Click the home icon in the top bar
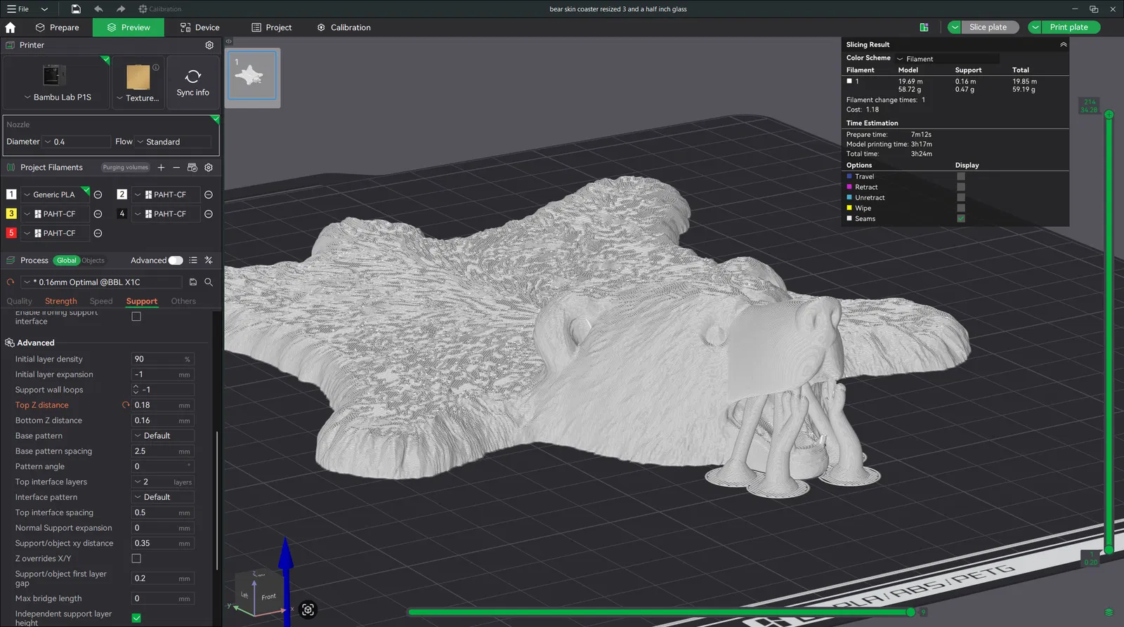This screenshot has width=1124, height=627. [x=11, y=27]
